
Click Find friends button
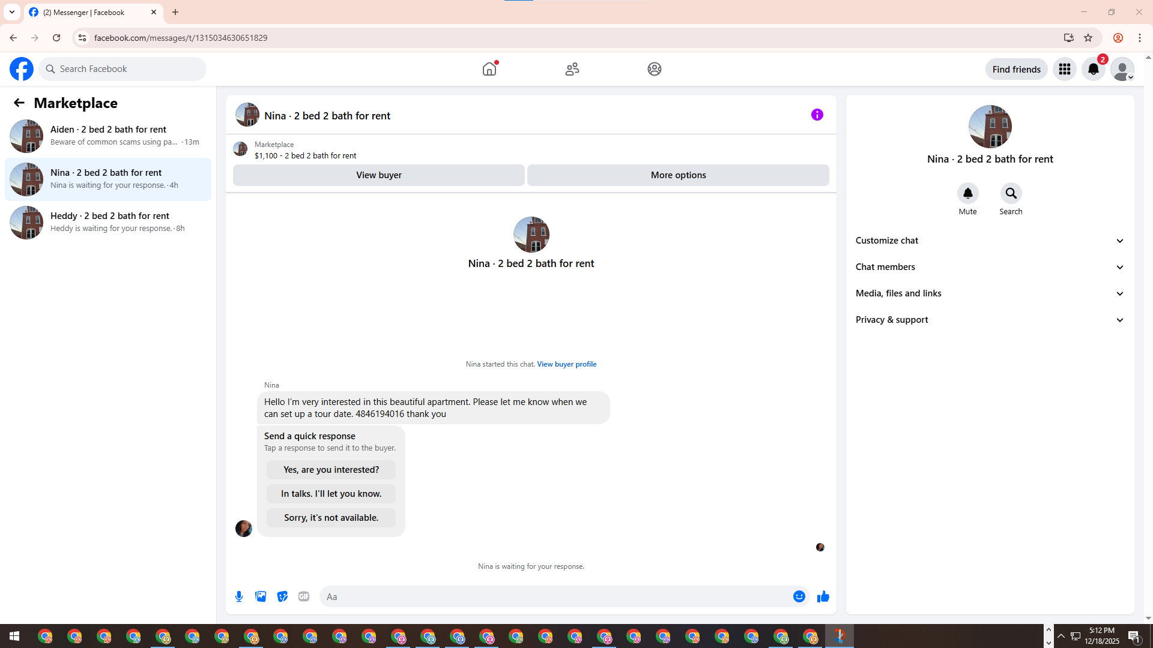click(x=1016, y=69)
